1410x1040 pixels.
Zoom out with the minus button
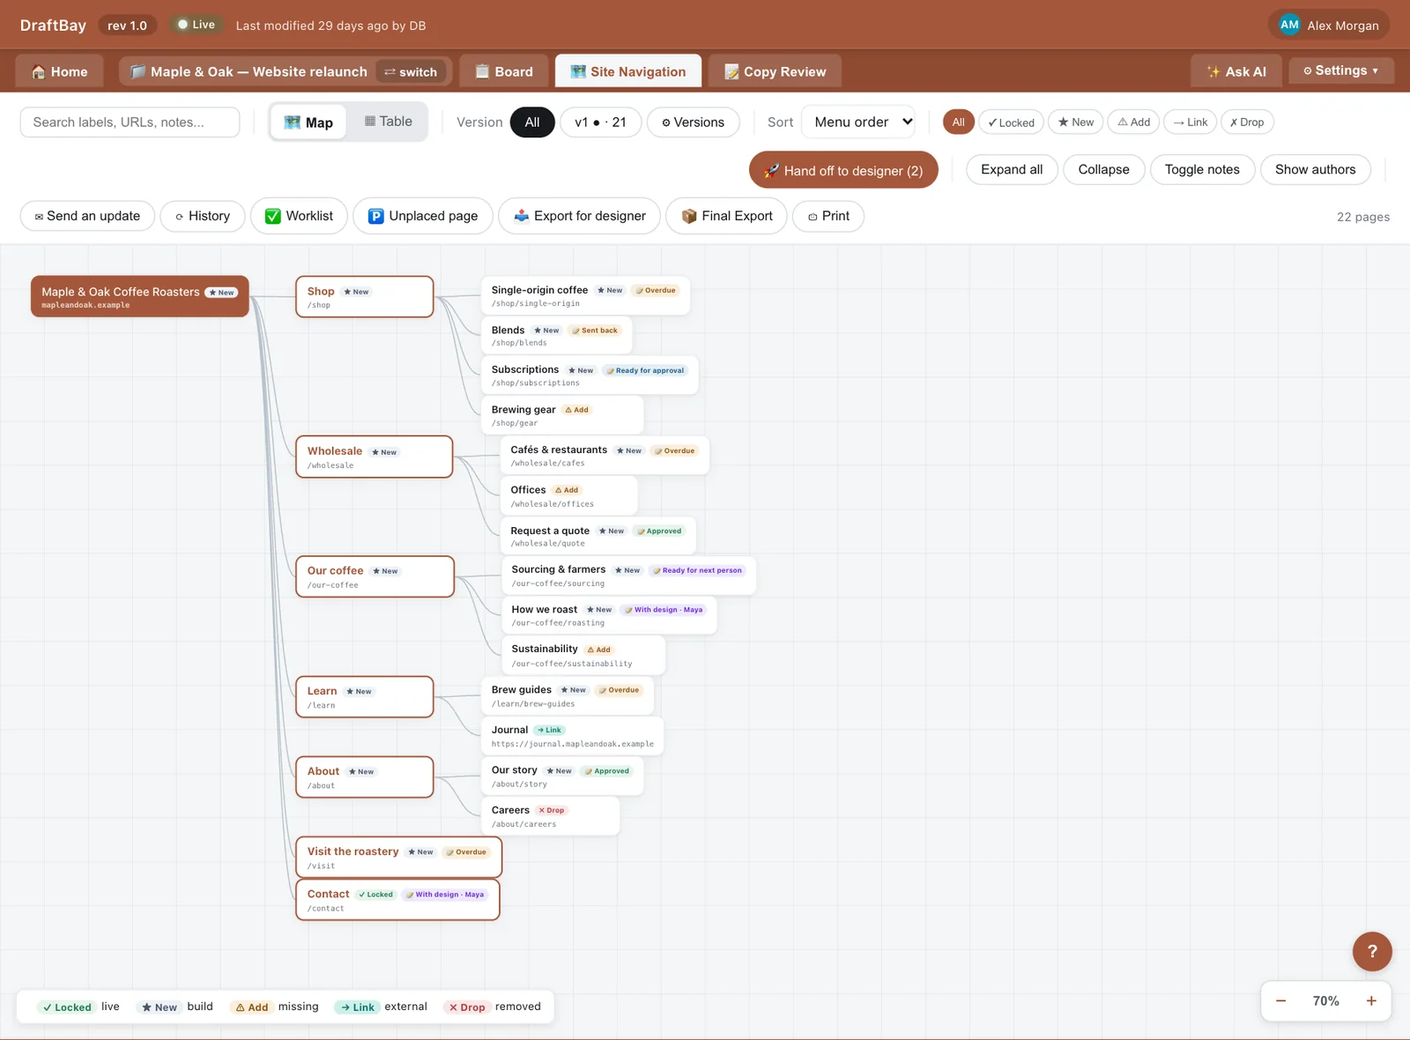(1281, 1001)
